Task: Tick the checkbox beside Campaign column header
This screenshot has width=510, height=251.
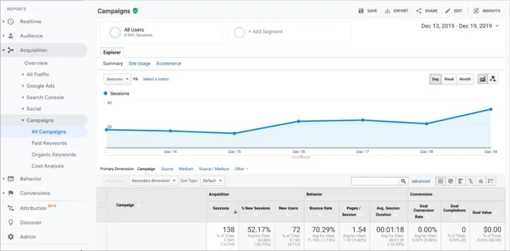Action: 102,205
